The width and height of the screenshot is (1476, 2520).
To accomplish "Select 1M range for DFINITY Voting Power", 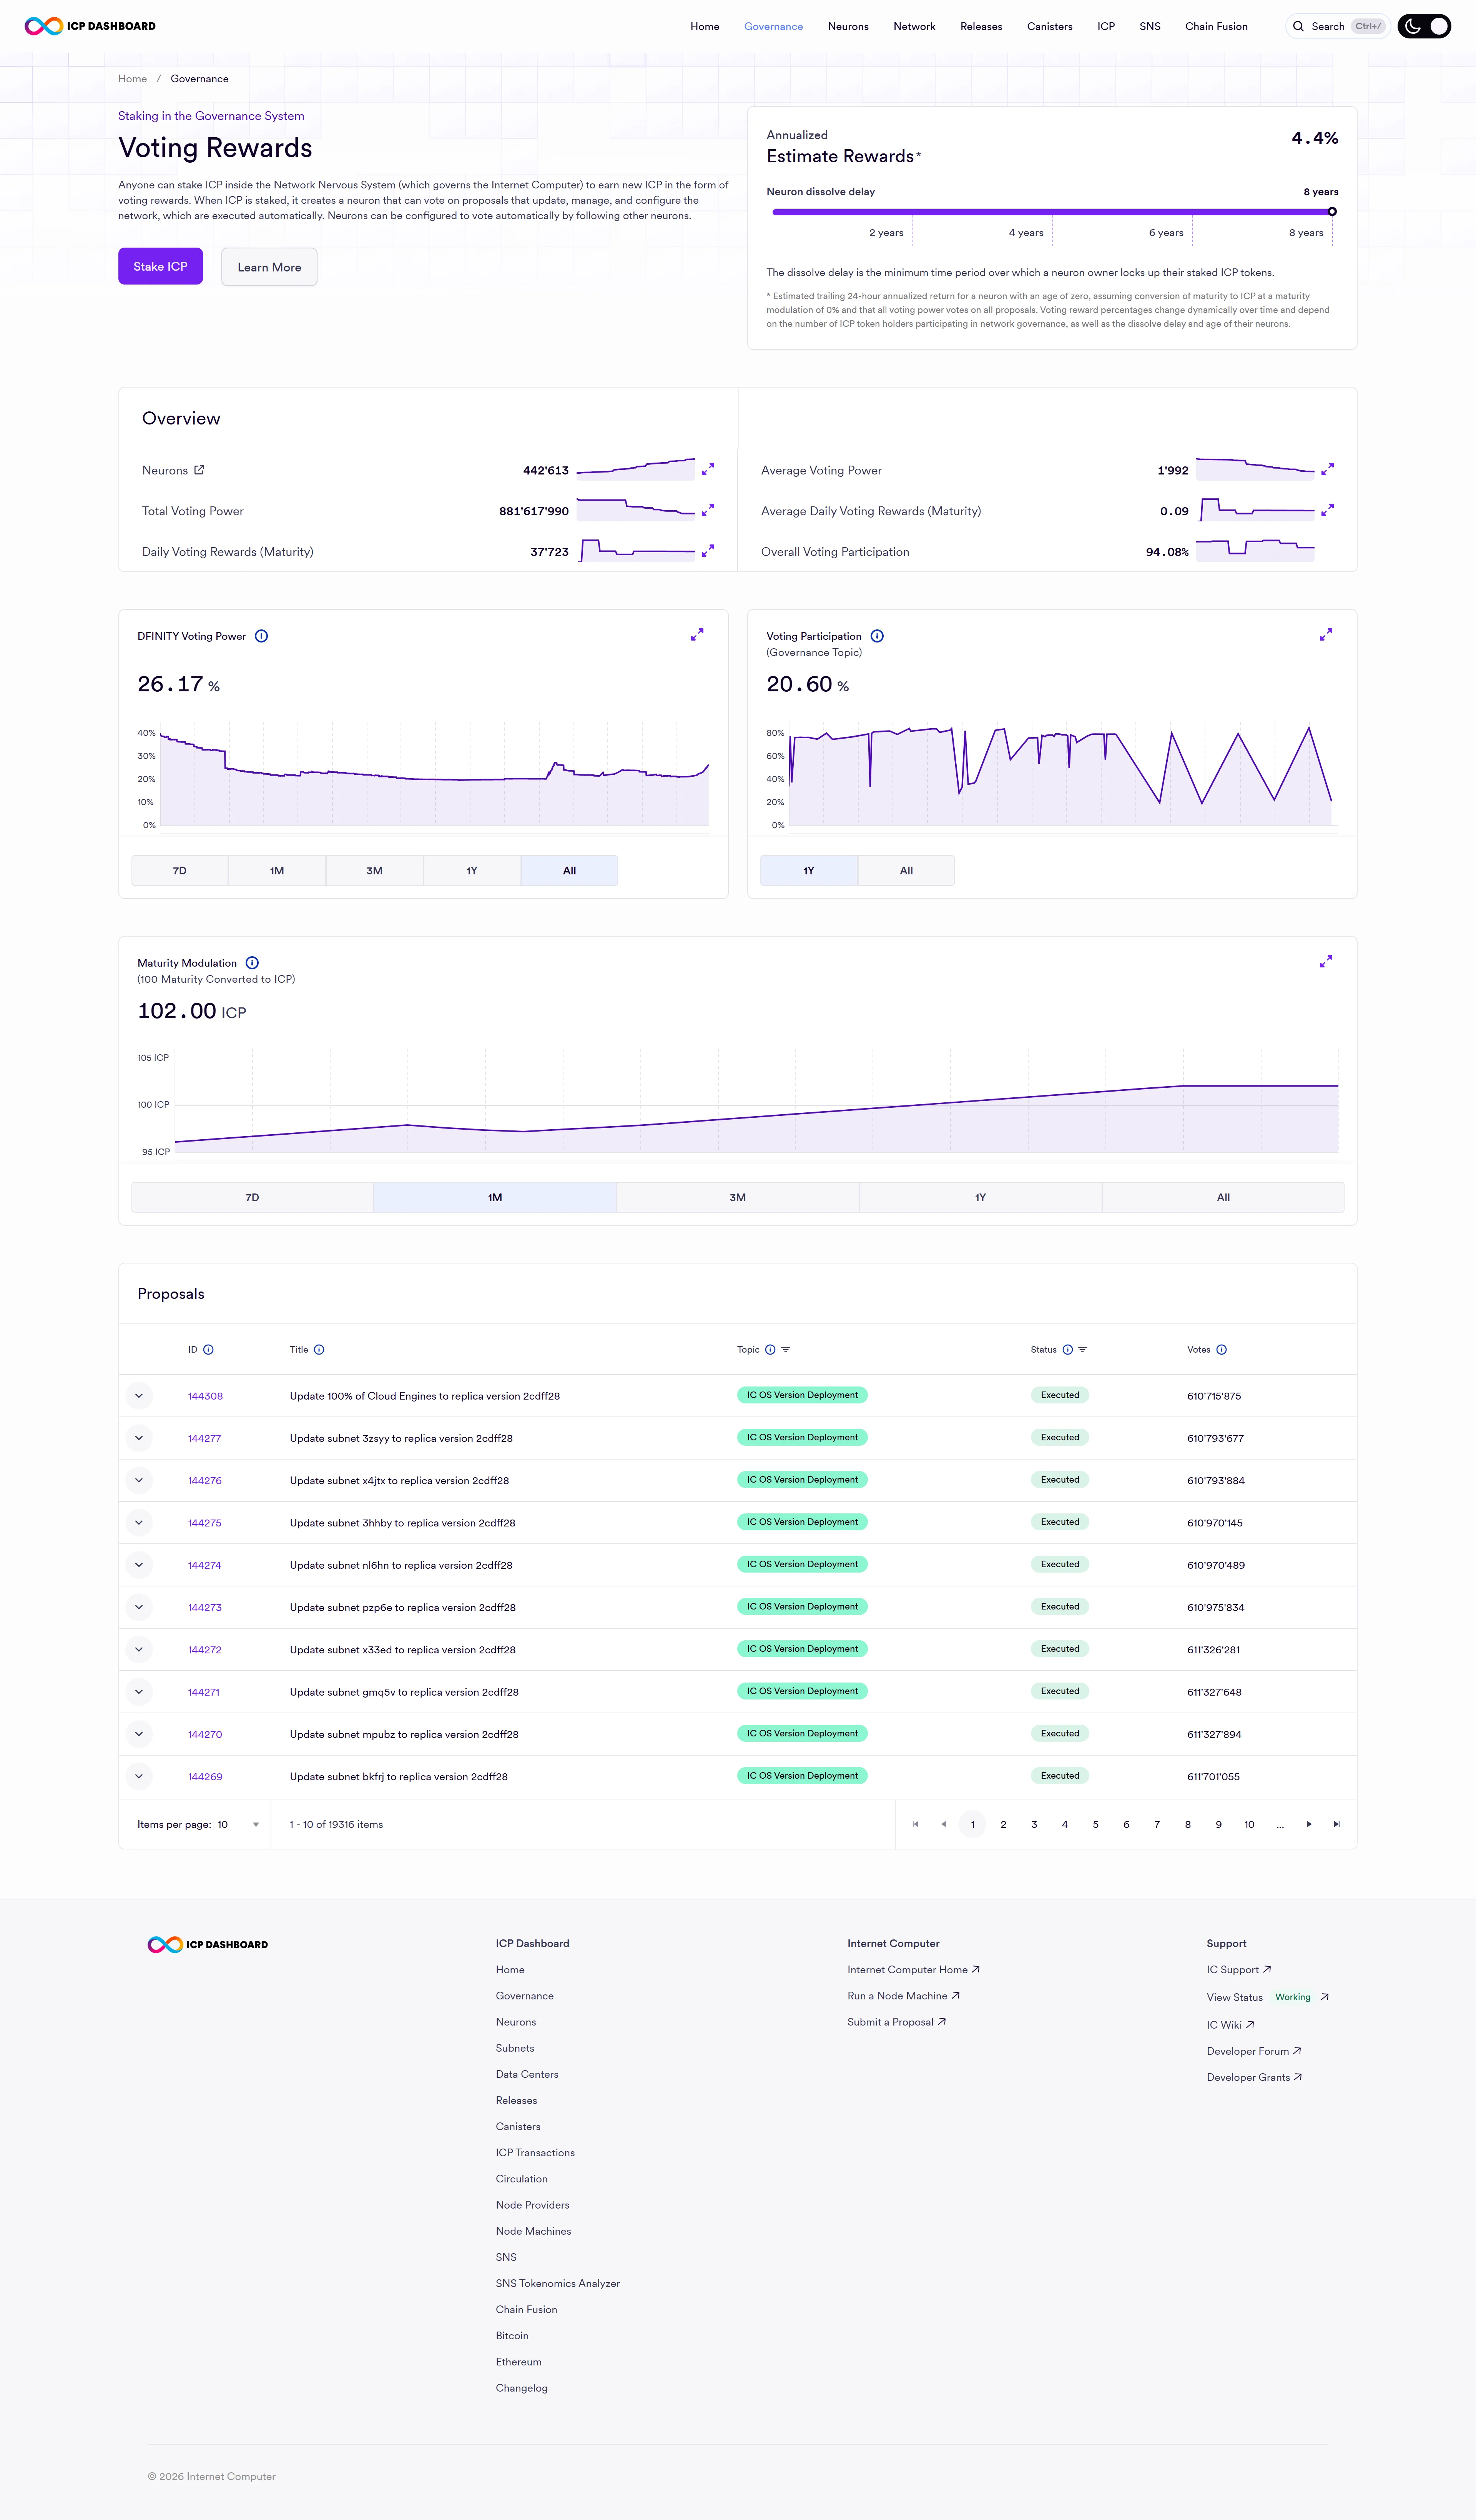I will point(277,870).
